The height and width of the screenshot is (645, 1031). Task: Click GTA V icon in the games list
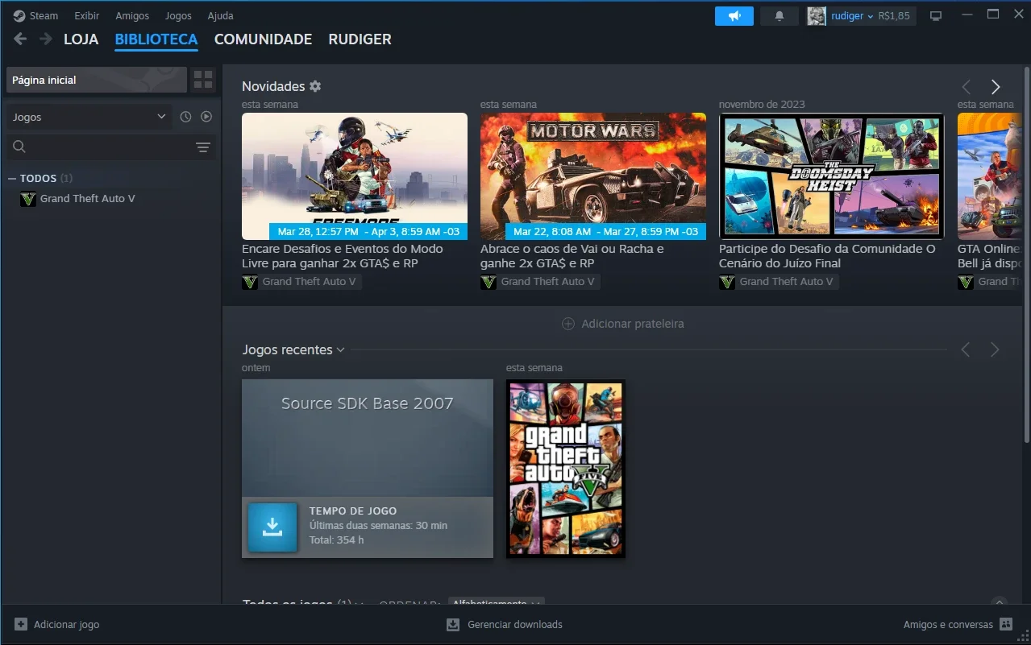(x=28, y=199)
